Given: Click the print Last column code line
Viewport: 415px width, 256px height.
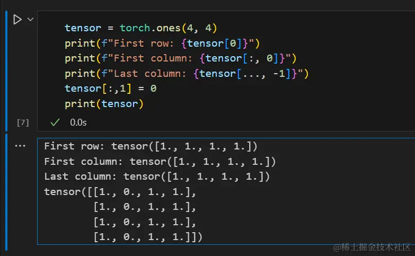Looking at the screenshot, I should tap(187, 74).
